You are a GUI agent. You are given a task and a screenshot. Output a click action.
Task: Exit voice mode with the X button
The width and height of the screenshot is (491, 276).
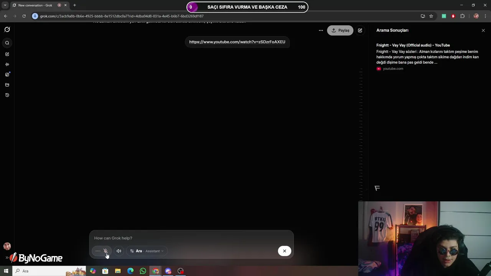(285, 251)
